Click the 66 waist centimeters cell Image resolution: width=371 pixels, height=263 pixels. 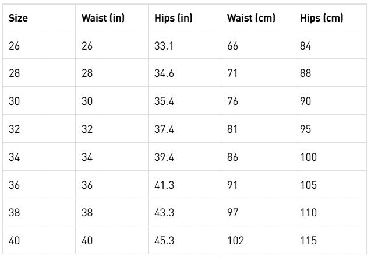click(x=233, y=45)
